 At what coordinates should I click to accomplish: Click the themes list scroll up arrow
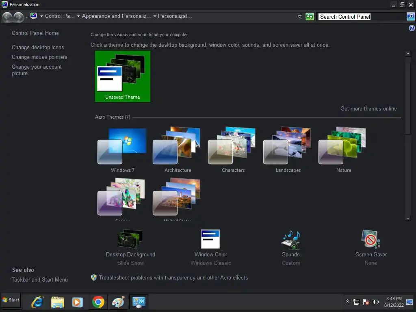pyautogui.click(x=408, y=54)
